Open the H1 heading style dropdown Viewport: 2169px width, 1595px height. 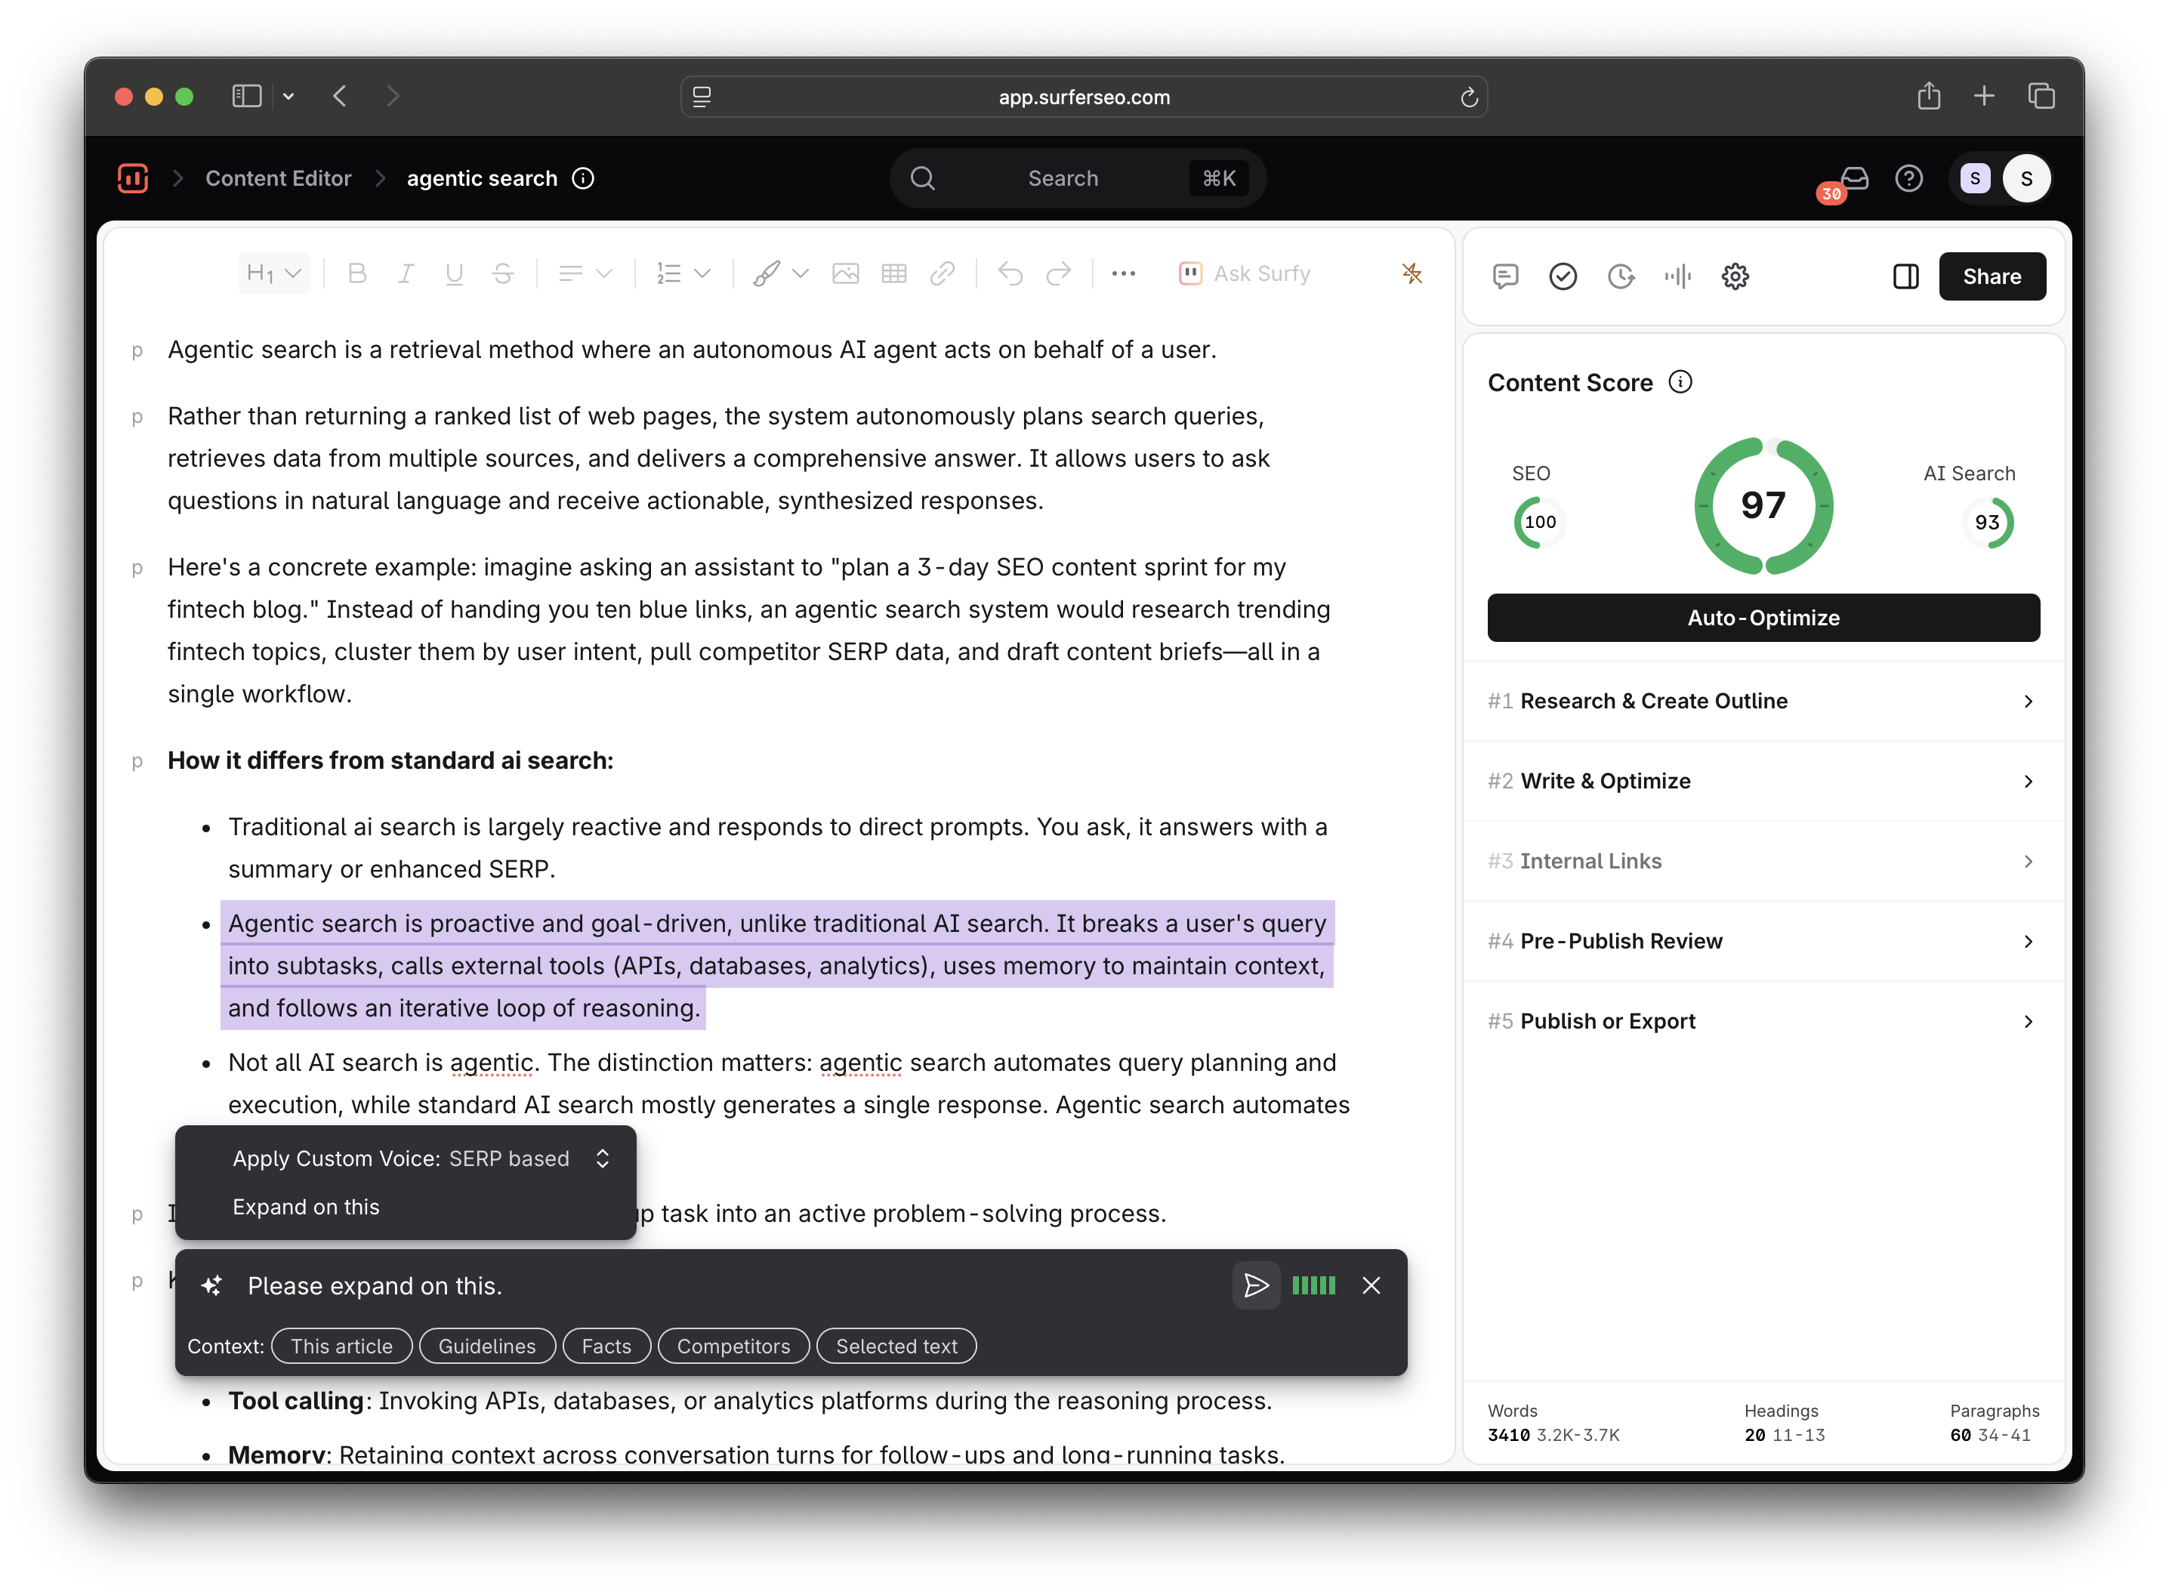(274, 273)
